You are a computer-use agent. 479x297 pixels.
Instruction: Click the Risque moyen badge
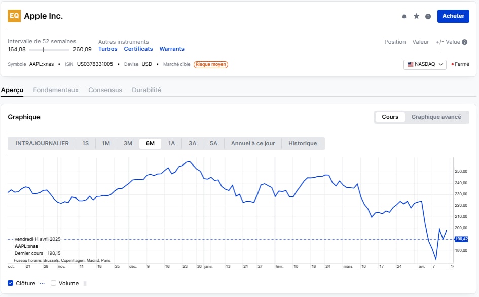point(211,64)
